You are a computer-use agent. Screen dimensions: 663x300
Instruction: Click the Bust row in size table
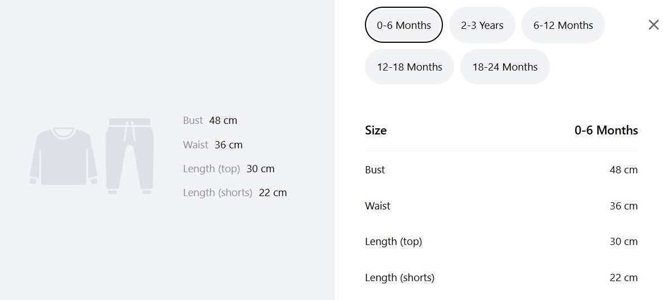[501, 170]
